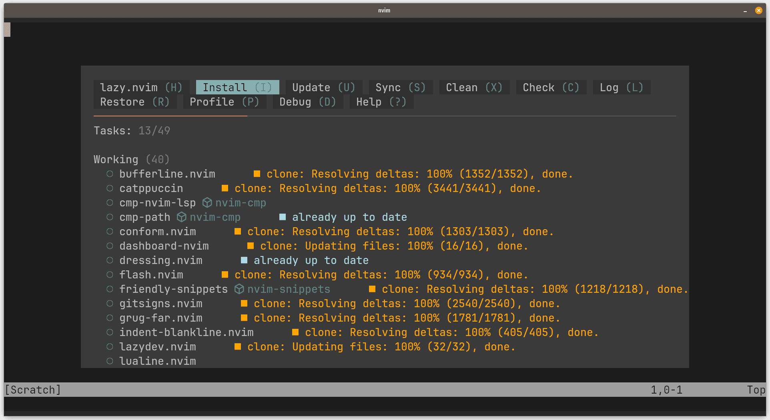Click orange status square on grug-far.nvim row

pyautogui.click(x=244, y=318)
